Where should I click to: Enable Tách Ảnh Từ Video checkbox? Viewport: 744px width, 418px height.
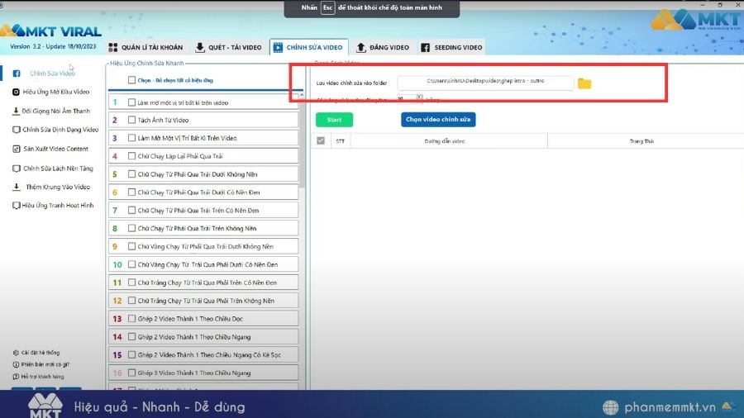coord(132,120)
